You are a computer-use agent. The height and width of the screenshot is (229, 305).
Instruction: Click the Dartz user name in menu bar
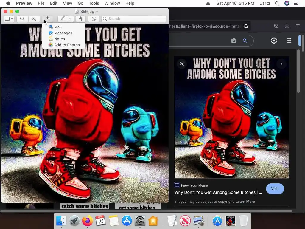[264, 3]
